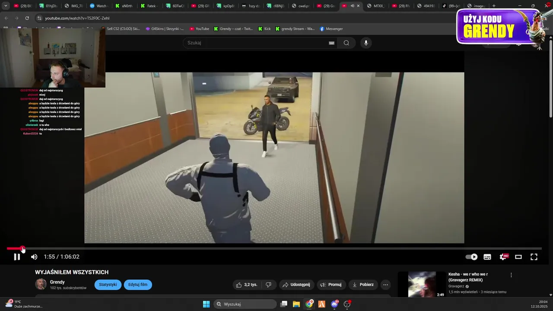
Task: Click the address bar URL
Action: [x=77, y=18]
